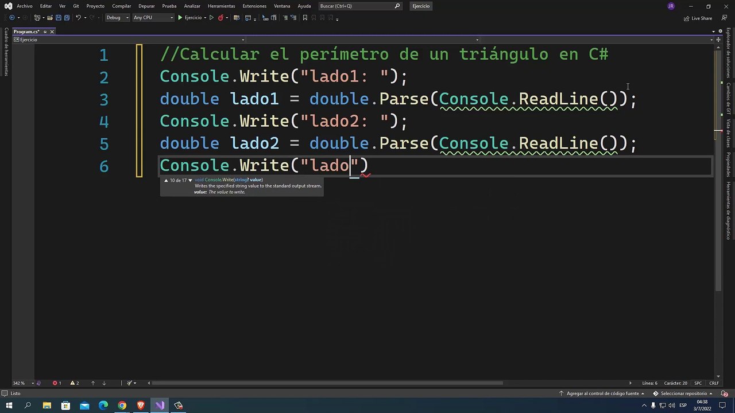The width and height of the screenshot is (735, 413).
Task: Expand the IntelliSense overload down arrow
Action: click(x=190, y=180)
